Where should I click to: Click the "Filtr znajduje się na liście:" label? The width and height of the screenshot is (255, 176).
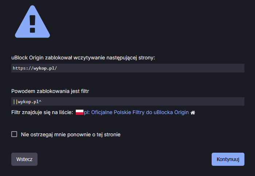(42, 113)
